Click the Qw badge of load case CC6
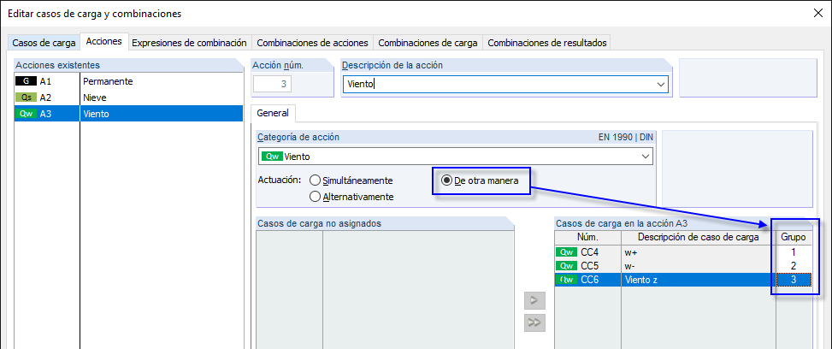Screen dimensions: 832x349 [x=565, y=280]
